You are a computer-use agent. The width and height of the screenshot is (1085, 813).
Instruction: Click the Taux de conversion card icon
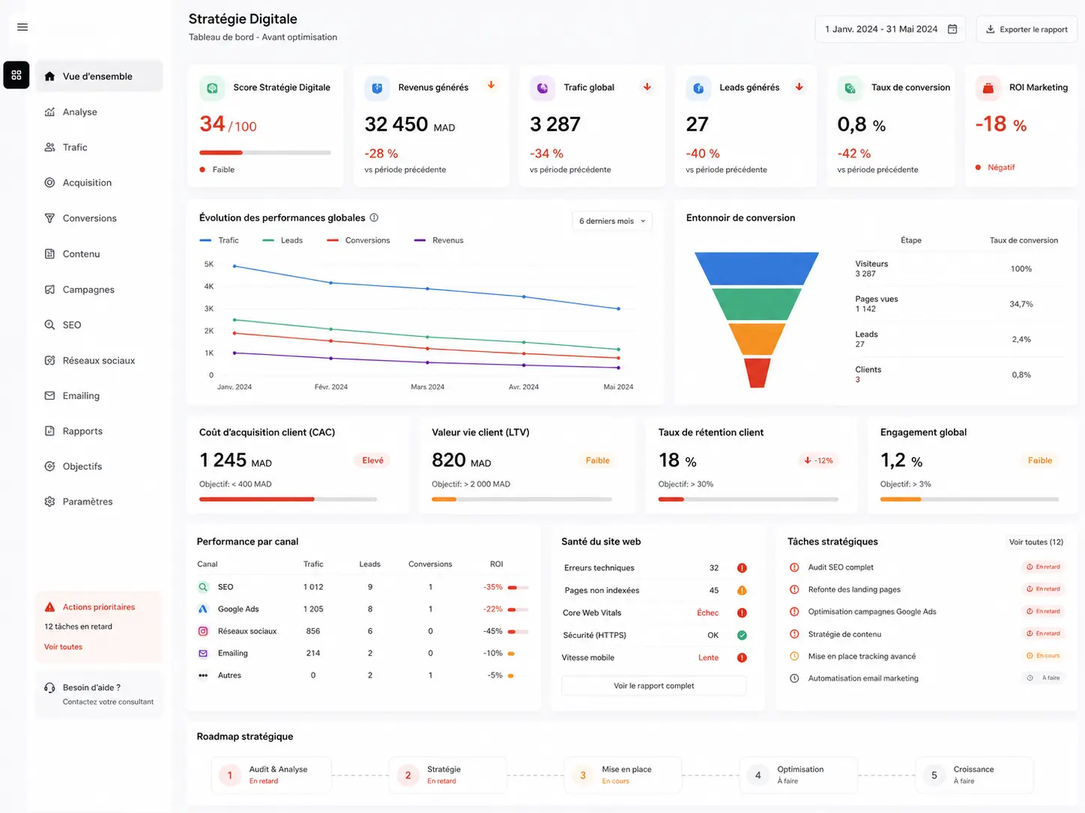(x=850, y=88)
